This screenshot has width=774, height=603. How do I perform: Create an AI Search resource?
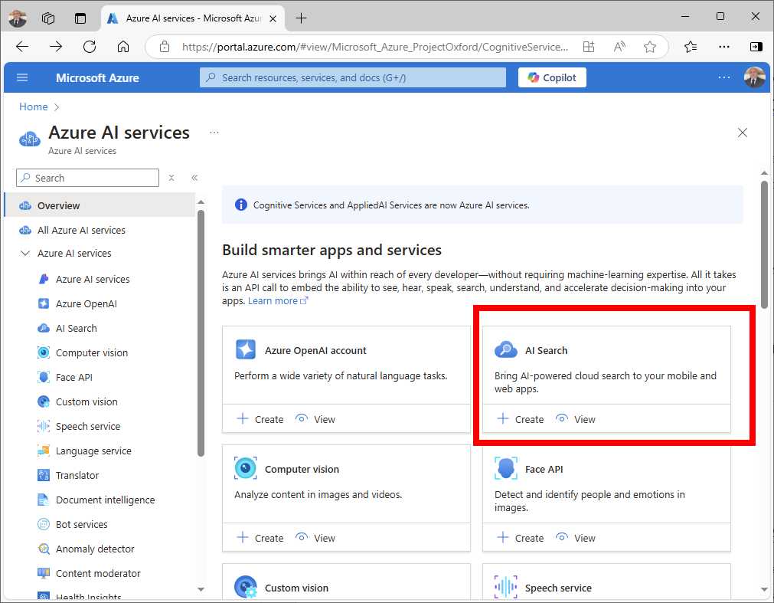point(521,419)
